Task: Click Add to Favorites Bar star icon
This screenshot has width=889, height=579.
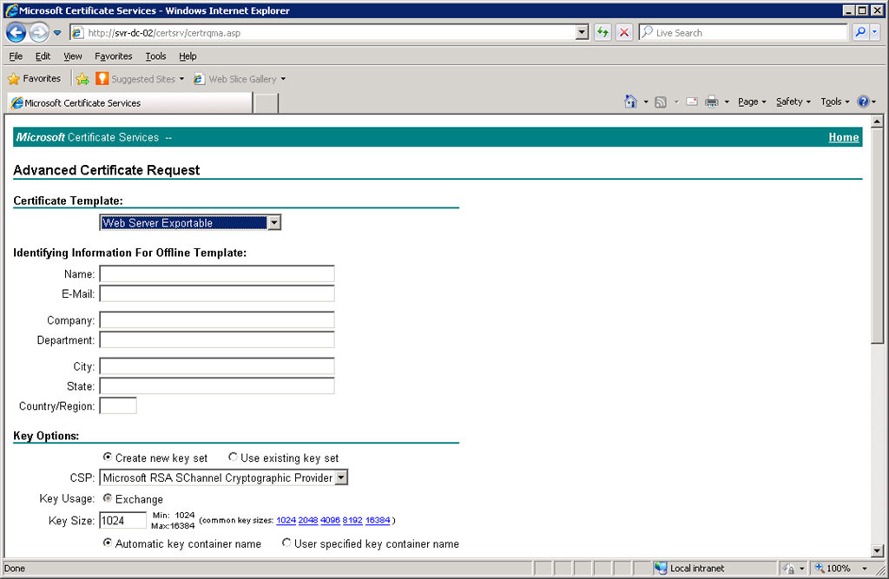Action: click(x=82, y=79)
